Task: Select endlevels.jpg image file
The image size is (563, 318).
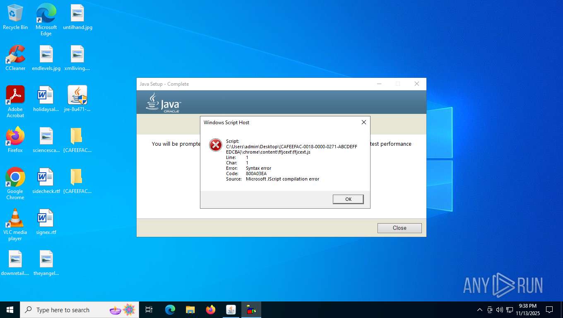Action: 46,58
